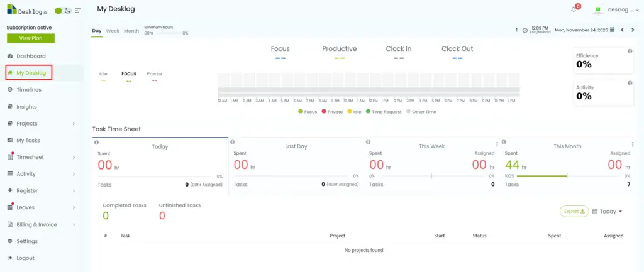Click the View Plan button
The width and height of the screenshot is (644, 272).
point(30,38)
